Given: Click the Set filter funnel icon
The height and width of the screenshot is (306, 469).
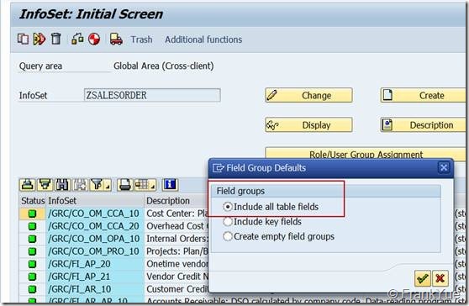Looking at the screenshot, I should coord(97,185).
